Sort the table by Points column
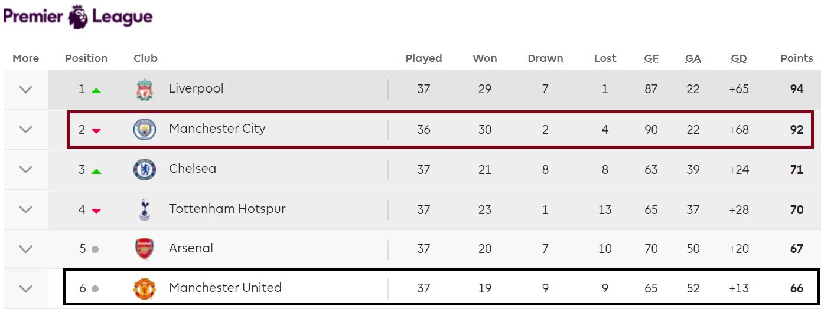821x309 pixels. coord(796,58)
